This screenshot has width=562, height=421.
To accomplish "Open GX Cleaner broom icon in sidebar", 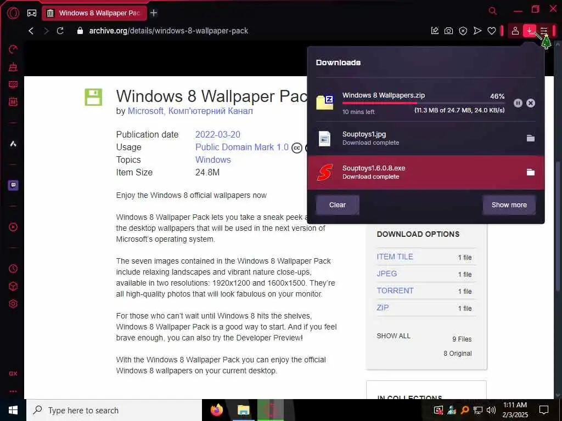I will [x=13, y=67].
